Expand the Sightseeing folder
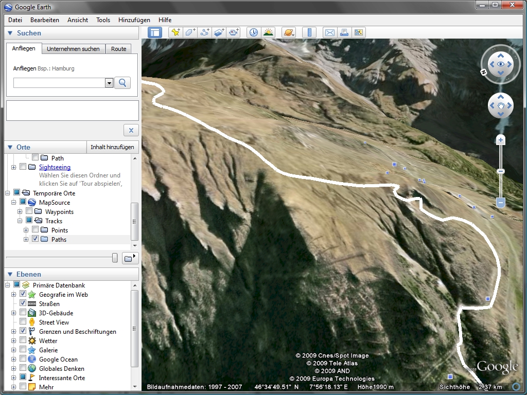Viewport: 527px width, 395px height. pyautogui.click(x=14, y=167)
